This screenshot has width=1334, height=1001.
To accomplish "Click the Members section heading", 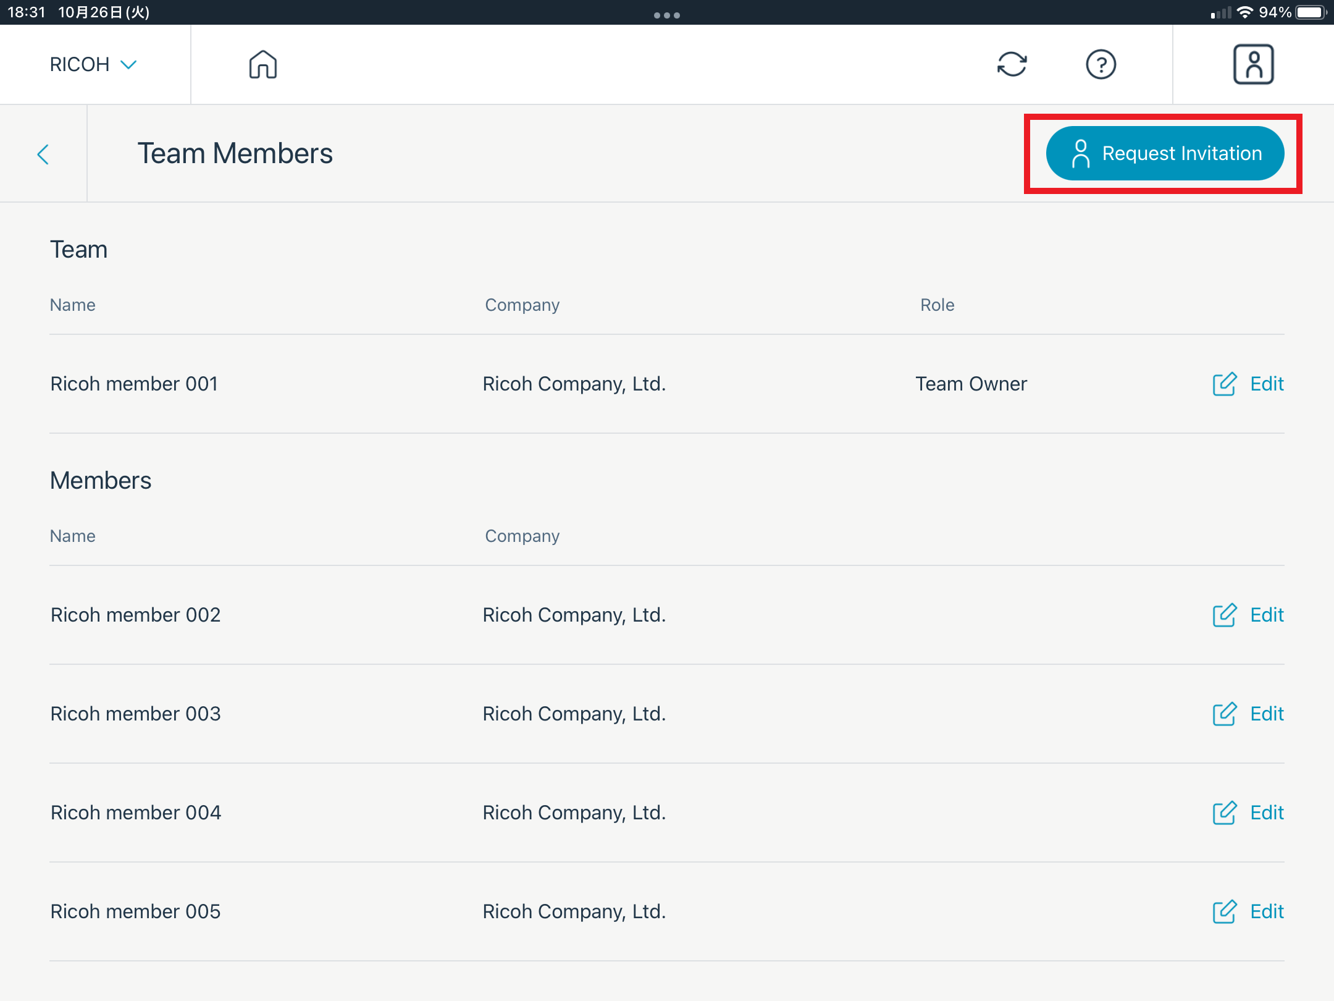I will (x=101, y=480).
